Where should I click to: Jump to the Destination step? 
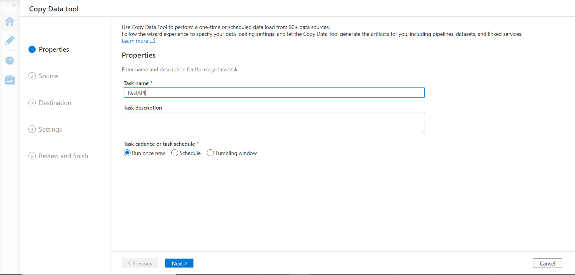(55, 103)
